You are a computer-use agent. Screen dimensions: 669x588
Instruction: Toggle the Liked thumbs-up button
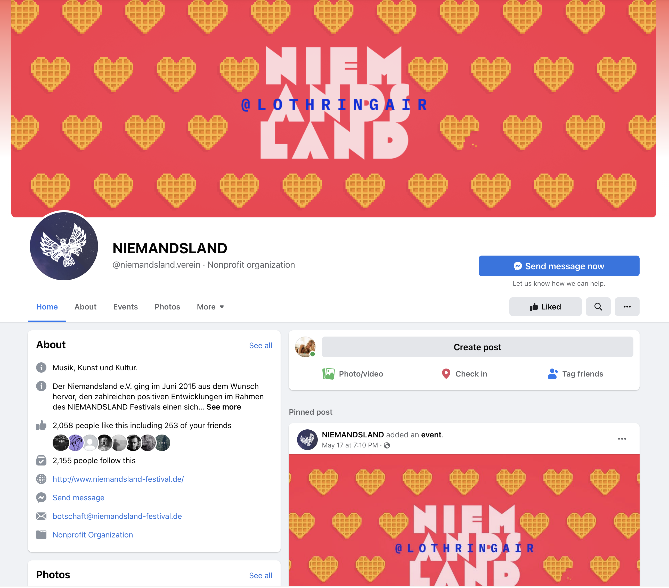click(545, 307)
